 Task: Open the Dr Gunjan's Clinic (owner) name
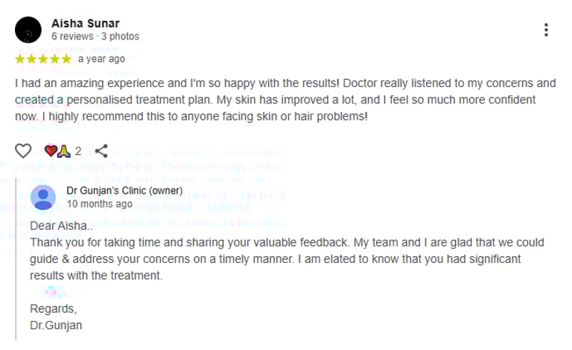pos(124,191)
